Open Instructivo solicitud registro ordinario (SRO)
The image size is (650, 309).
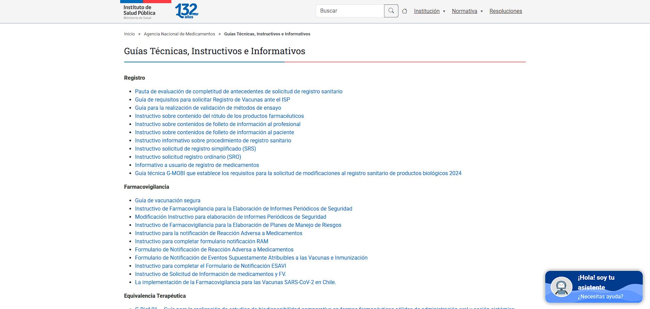pos(188,157)
